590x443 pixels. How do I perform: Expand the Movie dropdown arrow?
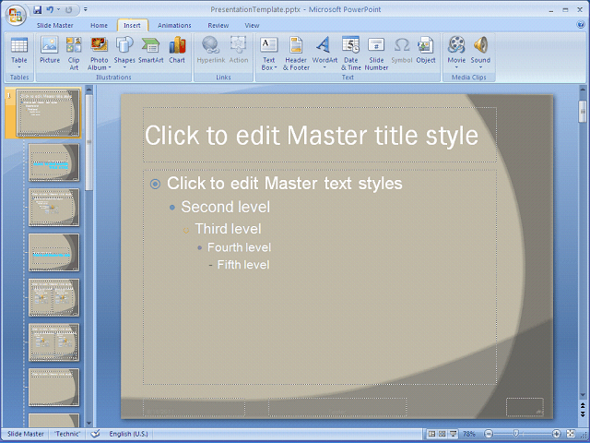456,67
